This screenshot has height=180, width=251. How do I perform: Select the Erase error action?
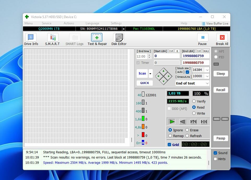tap(187, 130)
